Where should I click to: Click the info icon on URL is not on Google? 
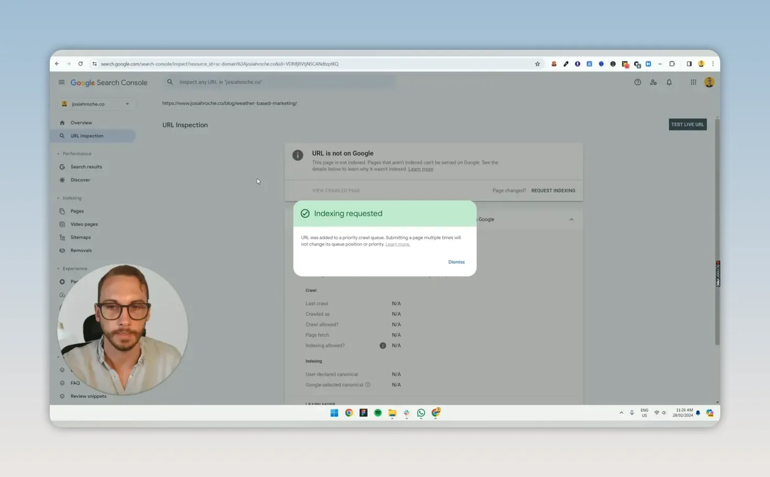click(298, 155)
